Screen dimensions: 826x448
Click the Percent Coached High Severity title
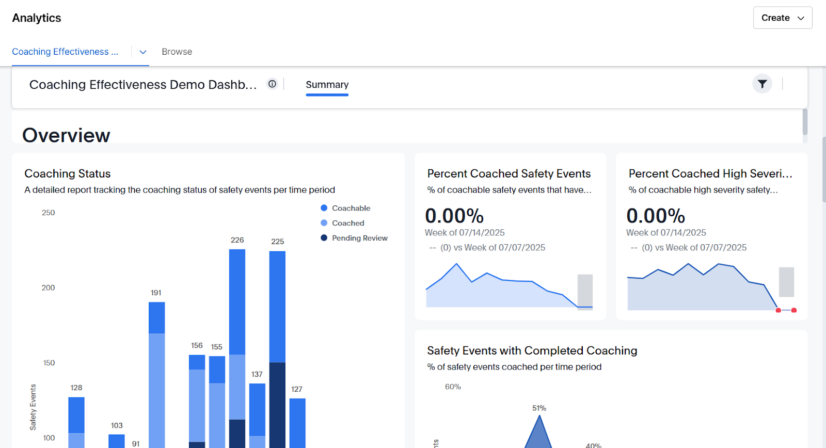(710, 174)
